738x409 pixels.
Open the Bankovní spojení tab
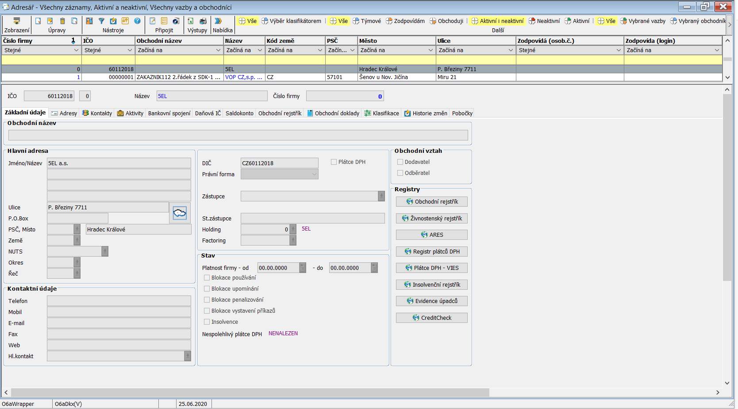point(169,114)
